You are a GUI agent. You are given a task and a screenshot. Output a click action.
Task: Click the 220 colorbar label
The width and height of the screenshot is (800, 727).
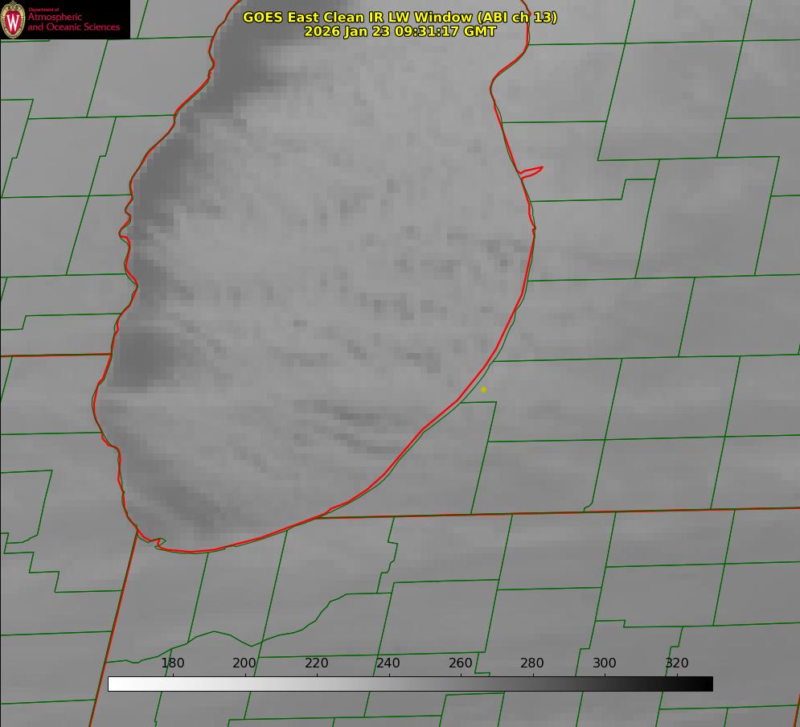coord(316,663)
